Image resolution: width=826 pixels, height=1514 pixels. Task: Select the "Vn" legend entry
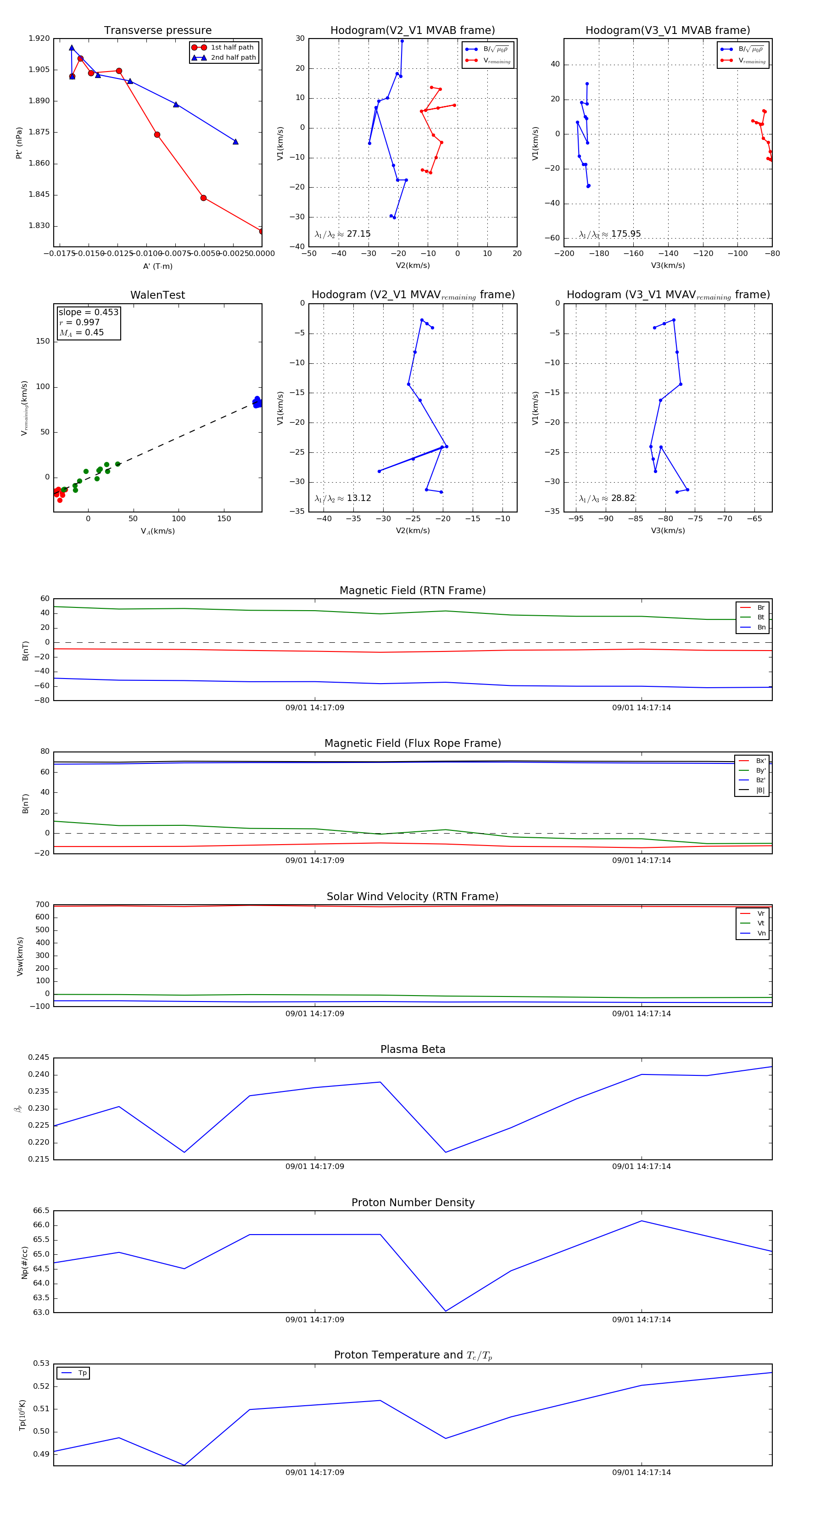[x=753, y=933]
